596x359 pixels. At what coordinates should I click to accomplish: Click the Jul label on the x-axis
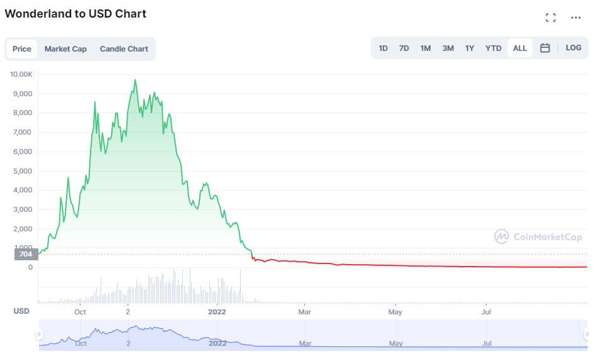(x=486, y=312)
